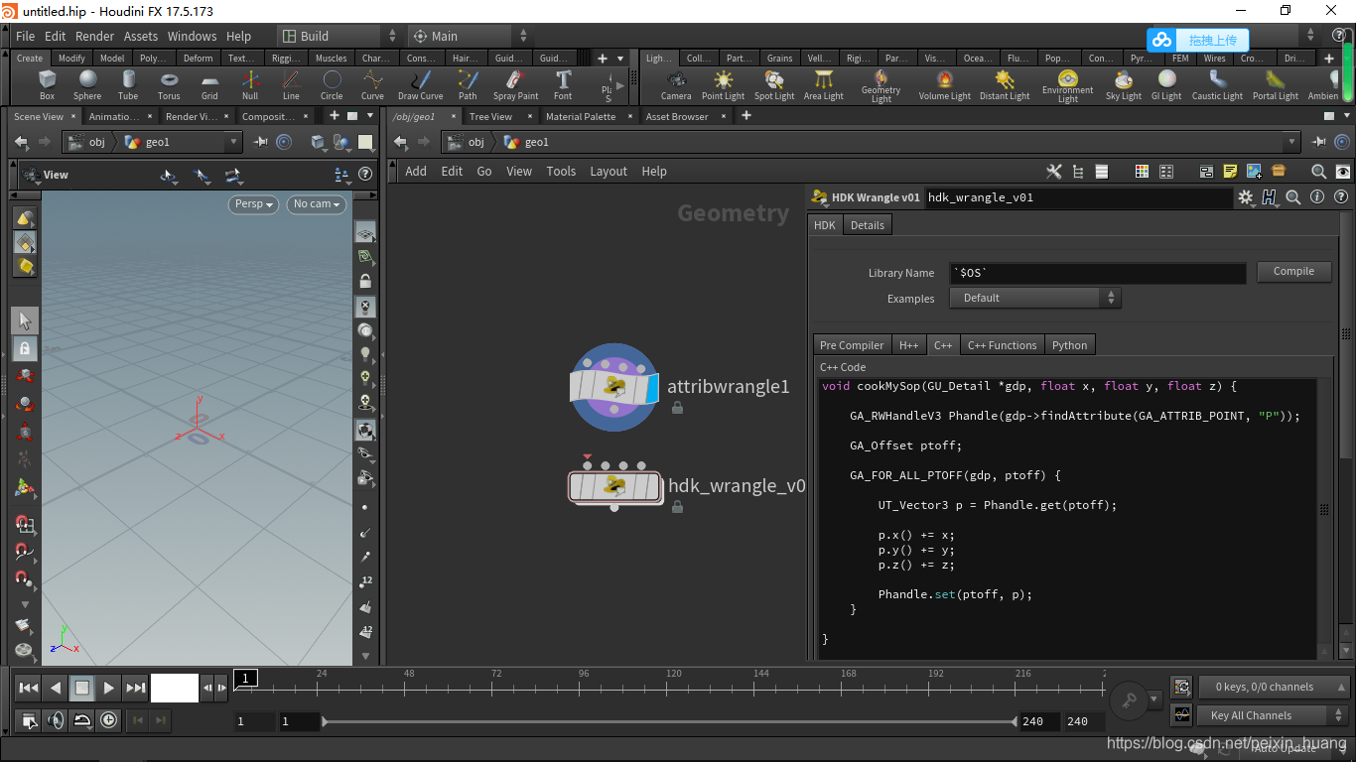The height and width of the screenshot is (762, 1356).
Task: Select the Line shelf tool
Action: [291, 84]
